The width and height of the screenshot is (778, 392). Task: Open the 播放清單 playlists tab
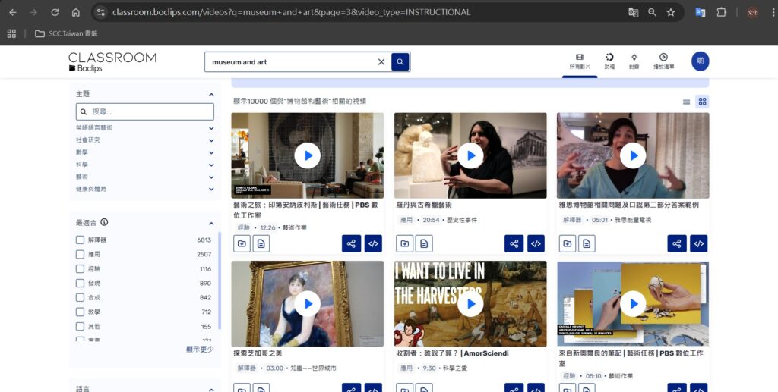coord(663,61)
